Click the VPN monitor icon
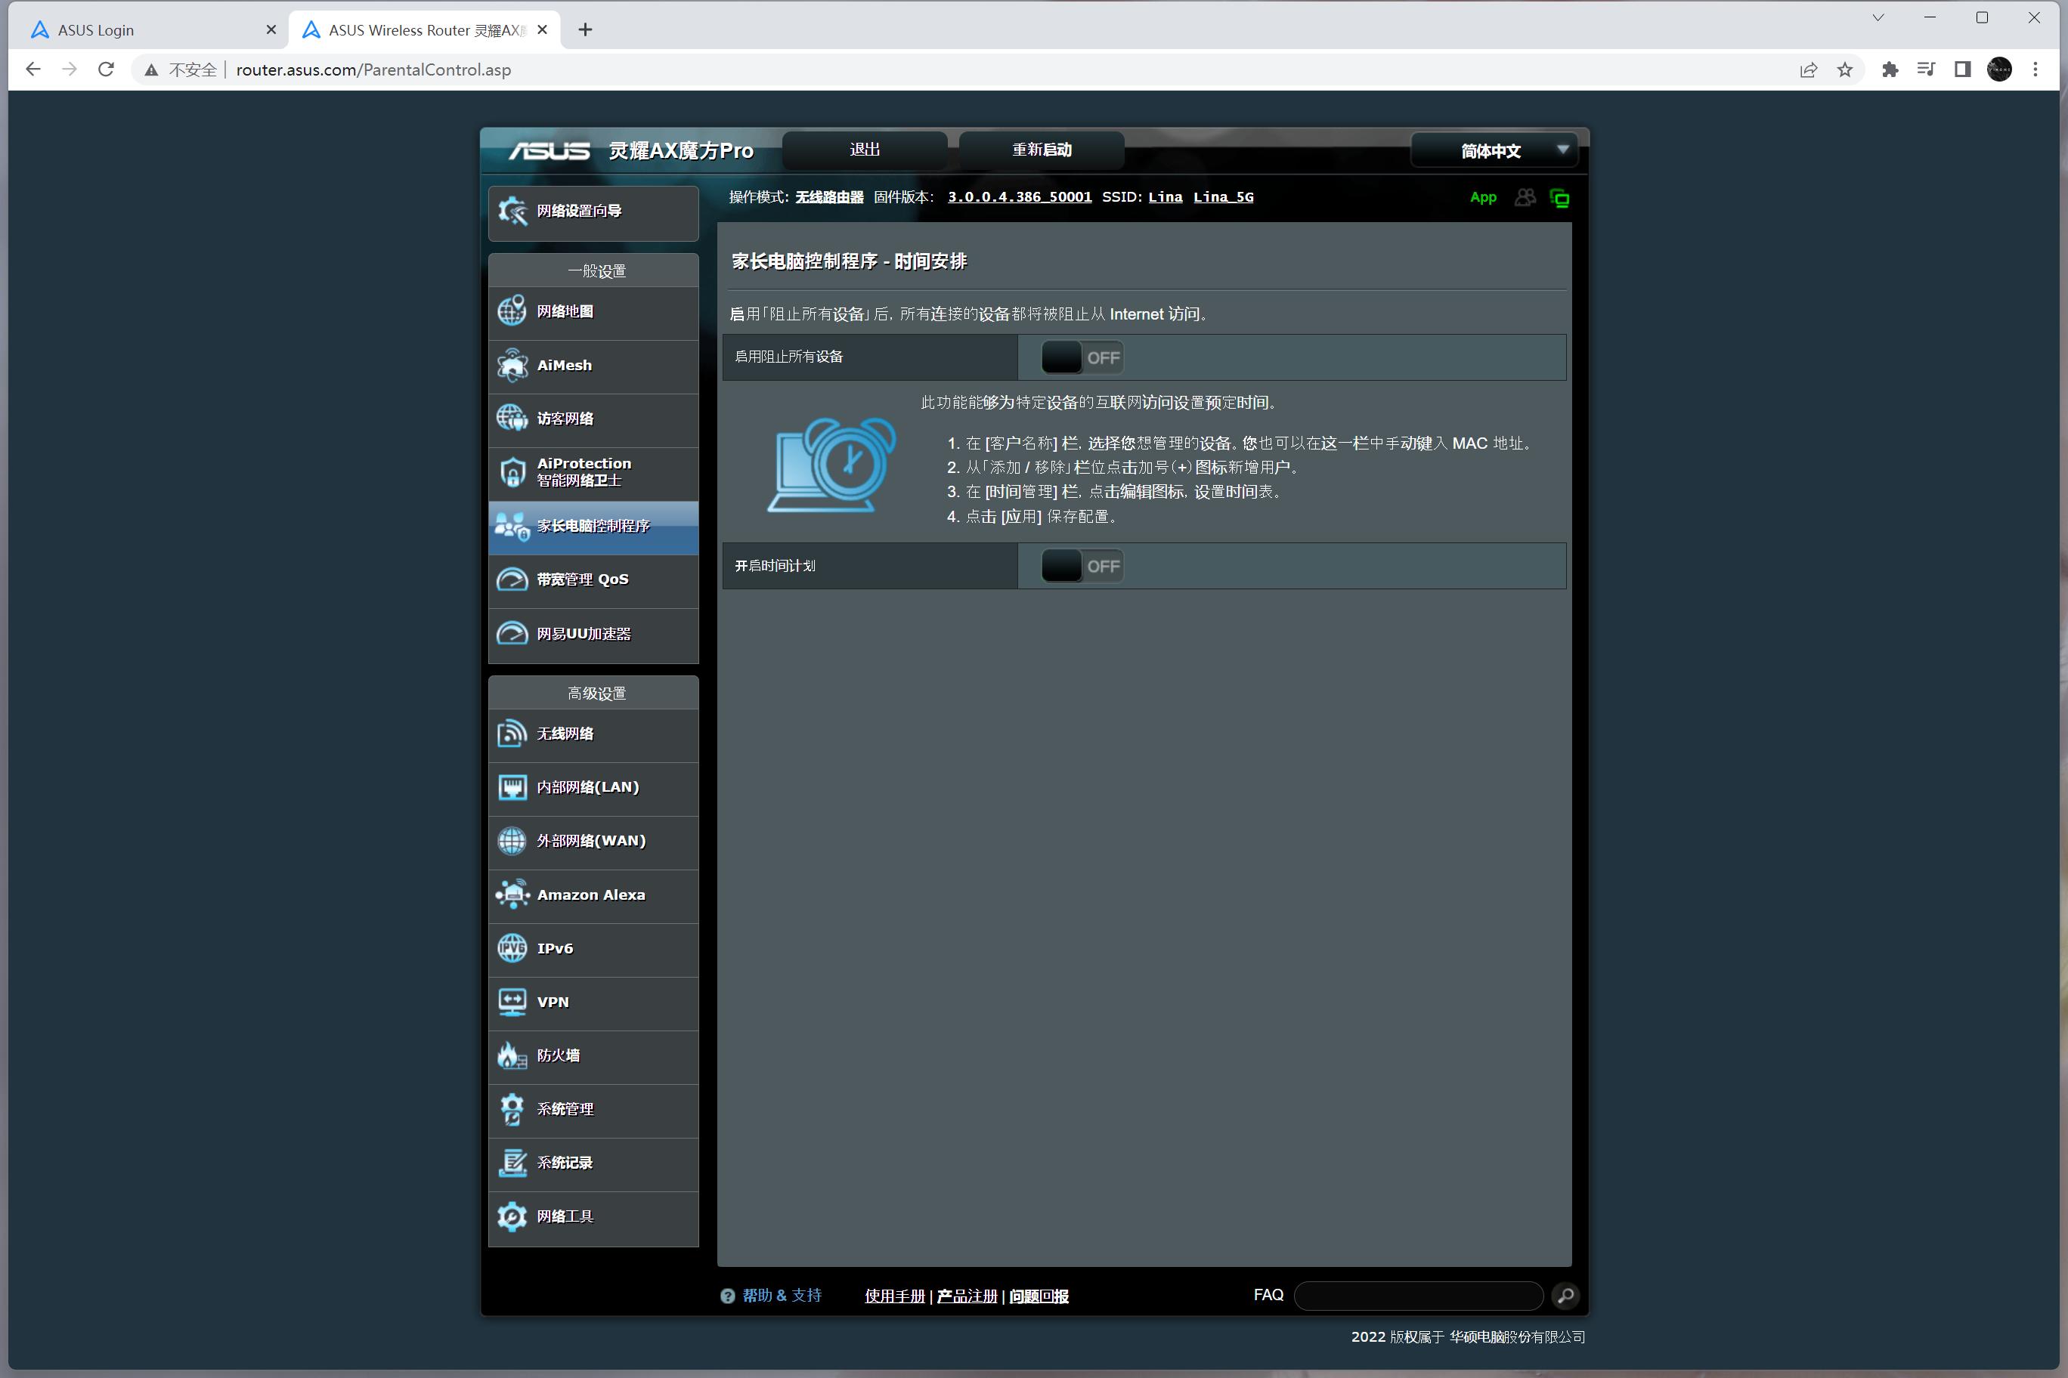Viewport: 2068px width, 1378px height. click(x=512, y=1002)
